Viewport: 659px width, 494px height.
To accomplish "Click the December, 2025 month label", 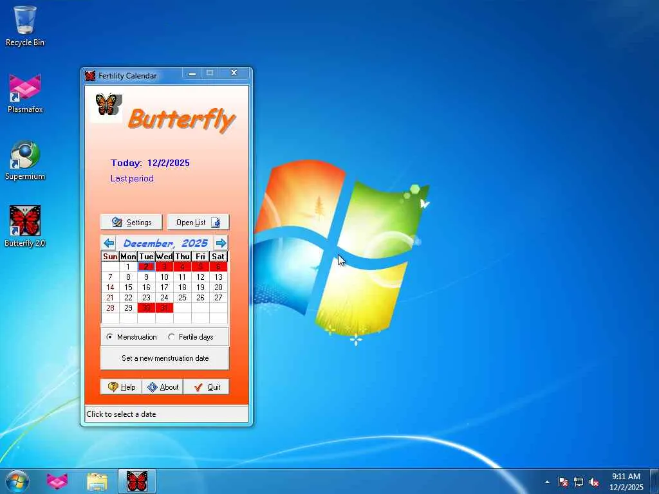I will pyautogui.click(x=165, y=243).
